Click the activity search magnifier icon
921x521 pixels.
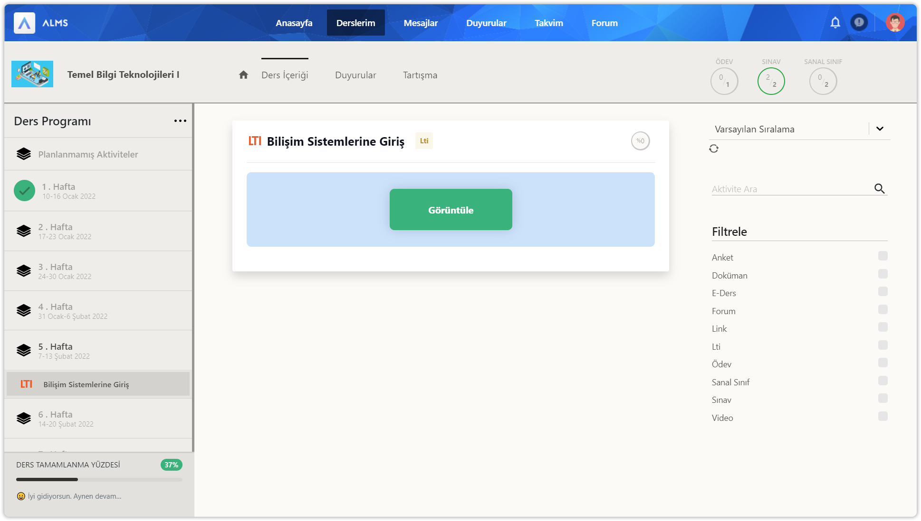click(x=879, y=188)
